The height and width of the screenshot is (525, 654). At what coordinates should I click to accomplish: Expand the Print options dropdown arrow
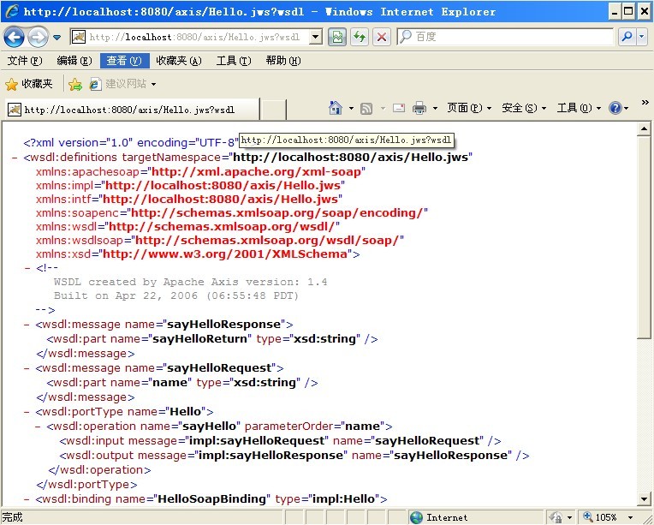click(435, 109)
